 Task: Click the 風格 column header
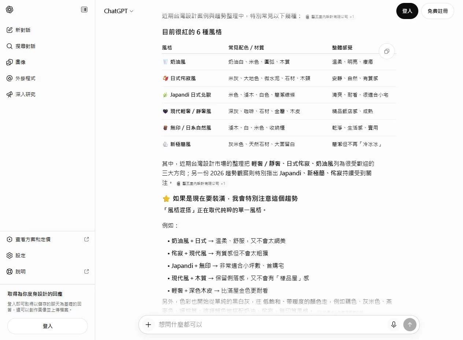coord(167,48)
